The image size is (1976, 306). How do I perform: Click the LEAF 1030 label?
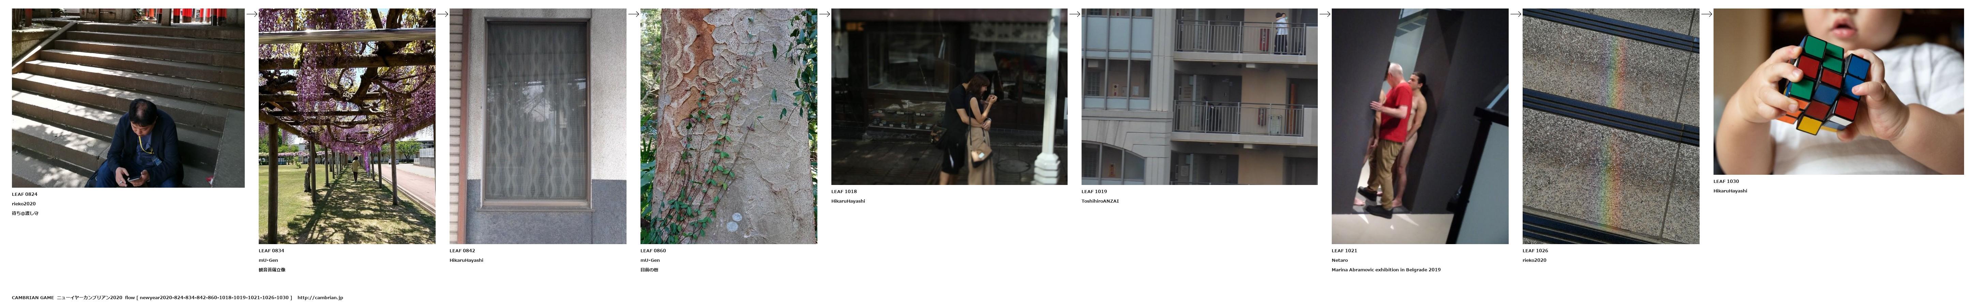tap(1726, 181)
